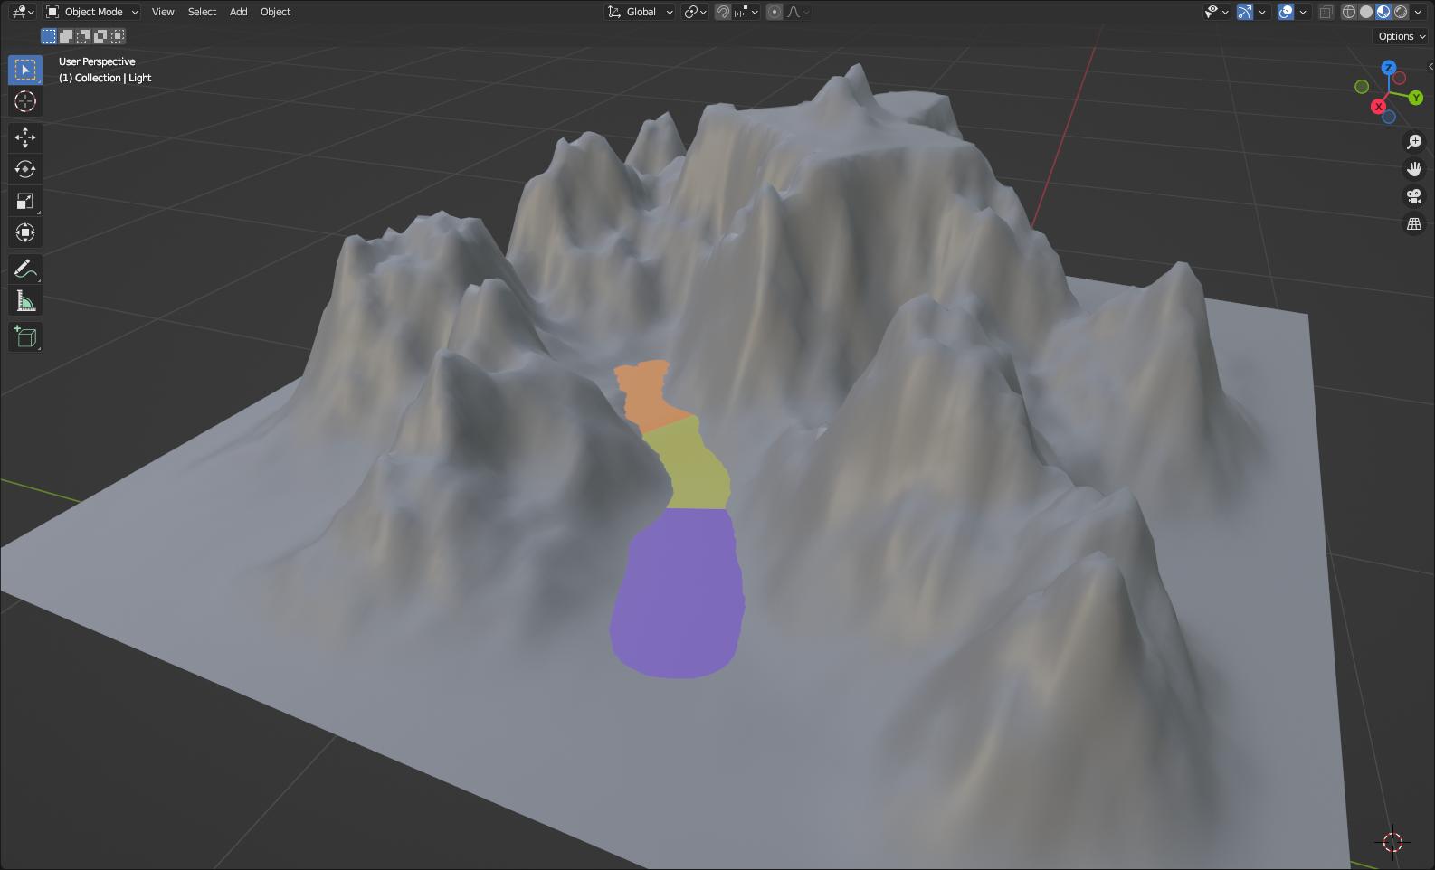Switch to Wireframe viewport shading
The height and width of the screenshot is (870, 1435).
click(1349, 12)
